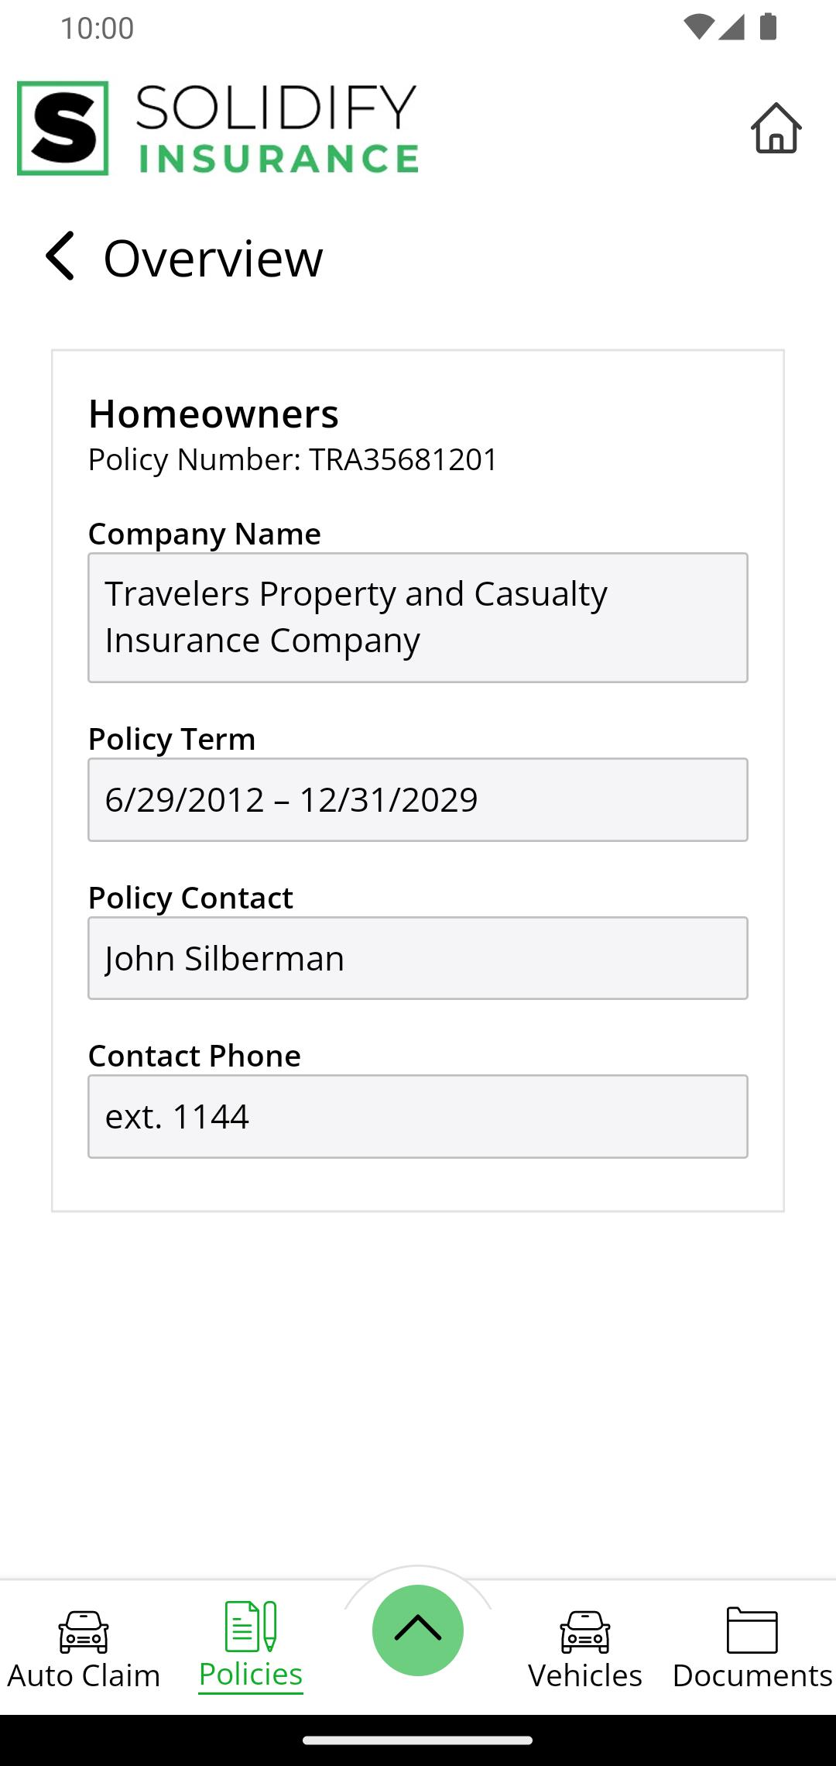Select the Policy Contact John Silberman field
Image resolution: width=836 pixels, height=1766 pixels.
tap(418, 958)
